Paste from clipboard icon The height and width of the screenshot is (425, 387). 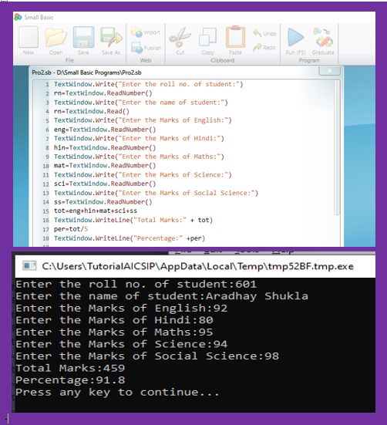click(x=235, y=37)
